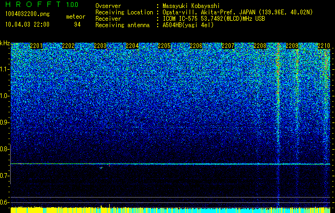335x213 pixels.
Task: Click the 2204 time marker
Action: [132, 45]
